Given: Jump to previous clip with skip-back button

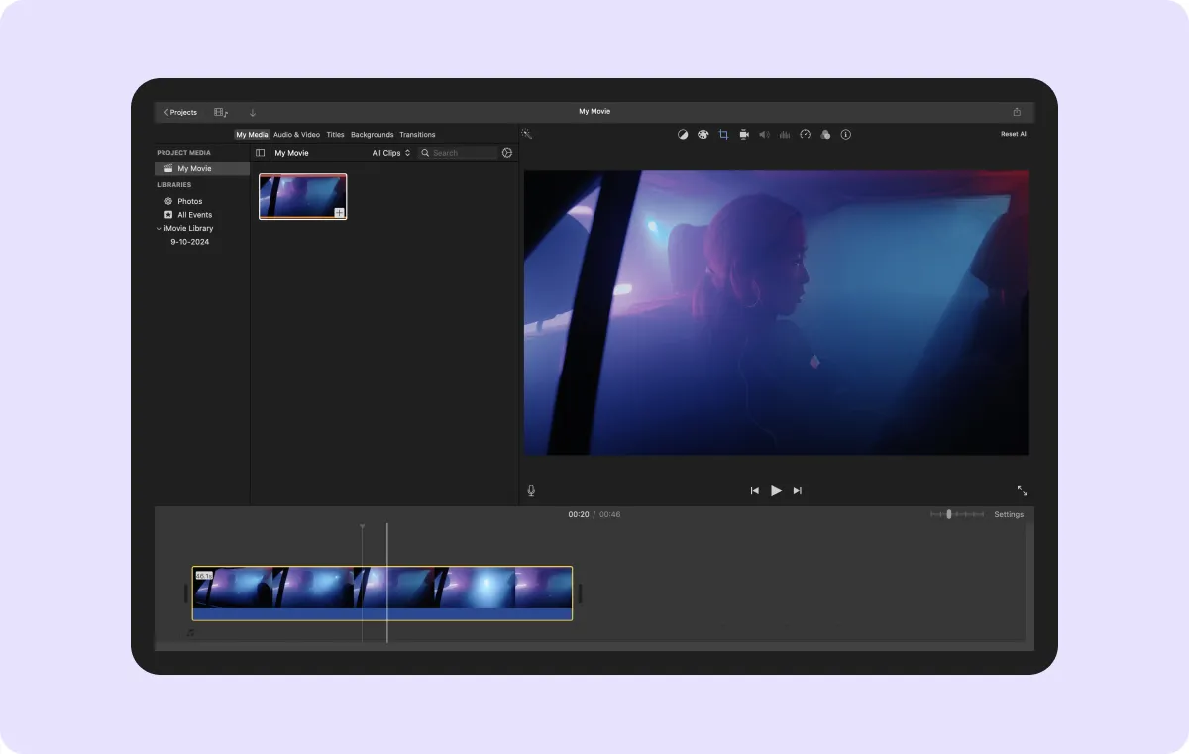Looking at the screenshot, I should coord(754,490).
